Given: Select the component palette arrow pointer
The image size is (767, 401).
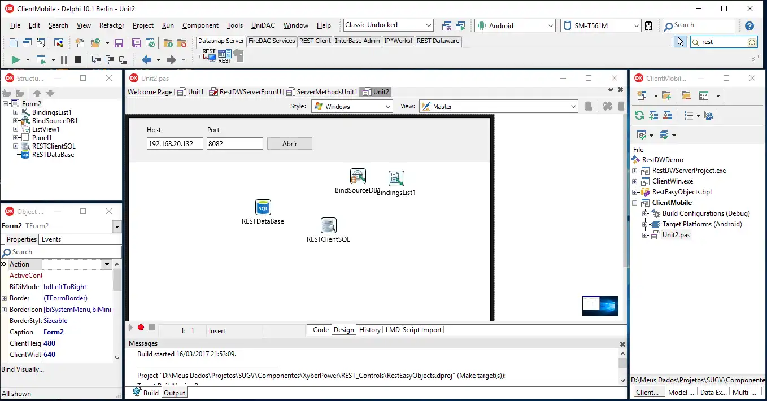Looking at the screenshot, I should click(681, 42).
